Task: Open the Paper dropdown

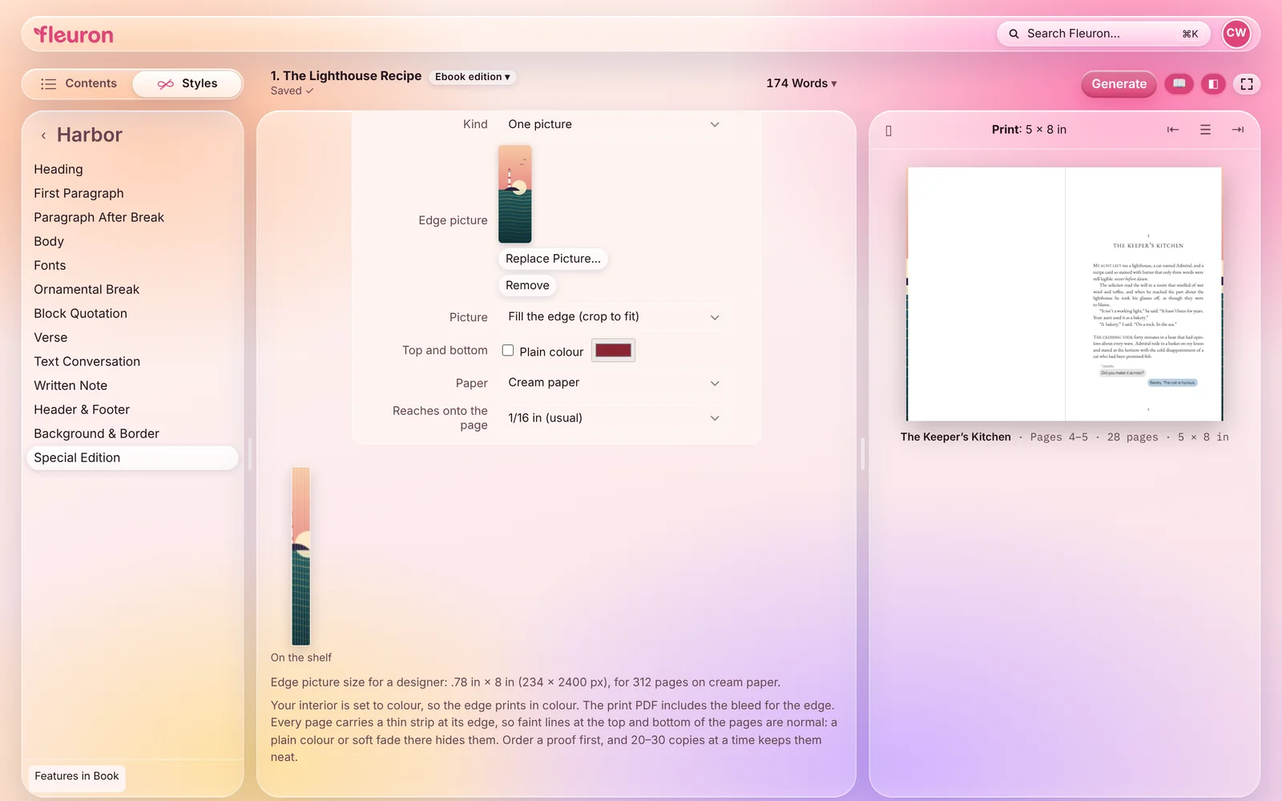Action: 614,383
